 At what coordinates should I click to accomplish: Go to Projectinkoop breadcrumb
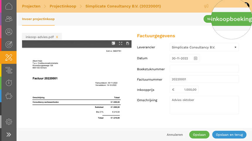[x=63, y=6]
